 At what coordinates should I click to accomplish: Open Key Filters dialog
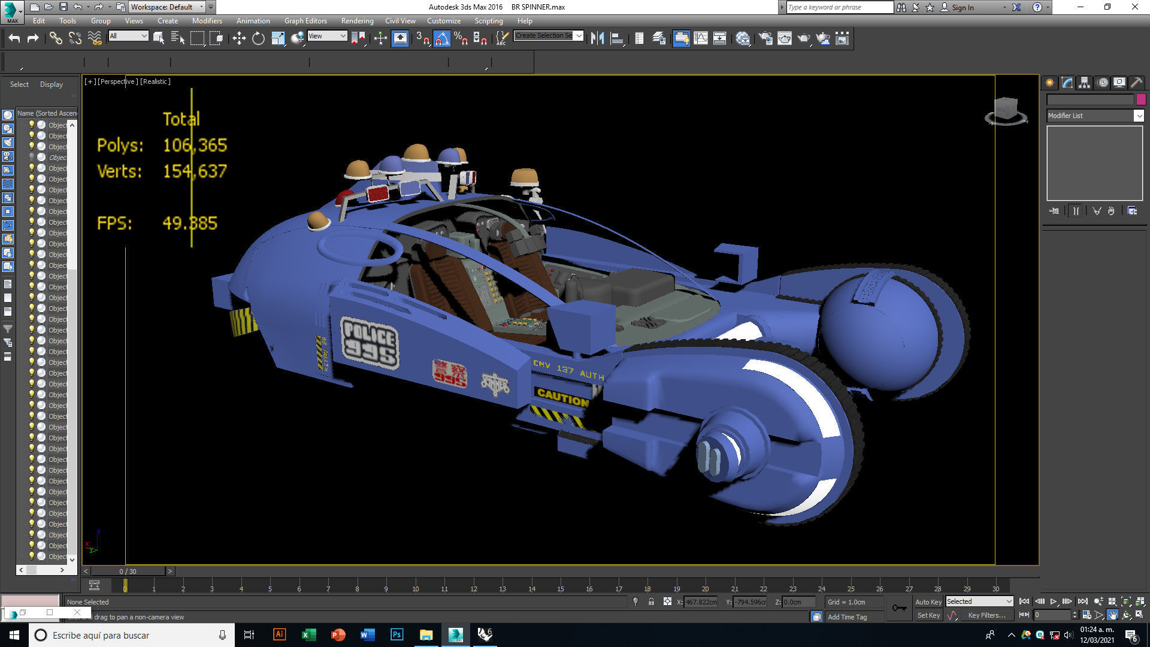click(986, 615)
